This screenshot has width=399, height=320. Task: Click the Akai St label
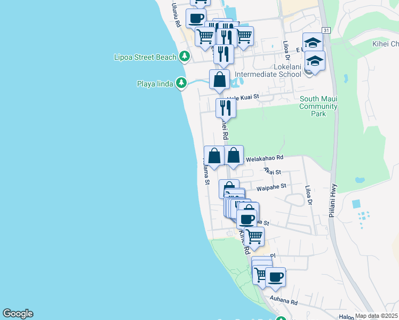[x=273, y=171]
